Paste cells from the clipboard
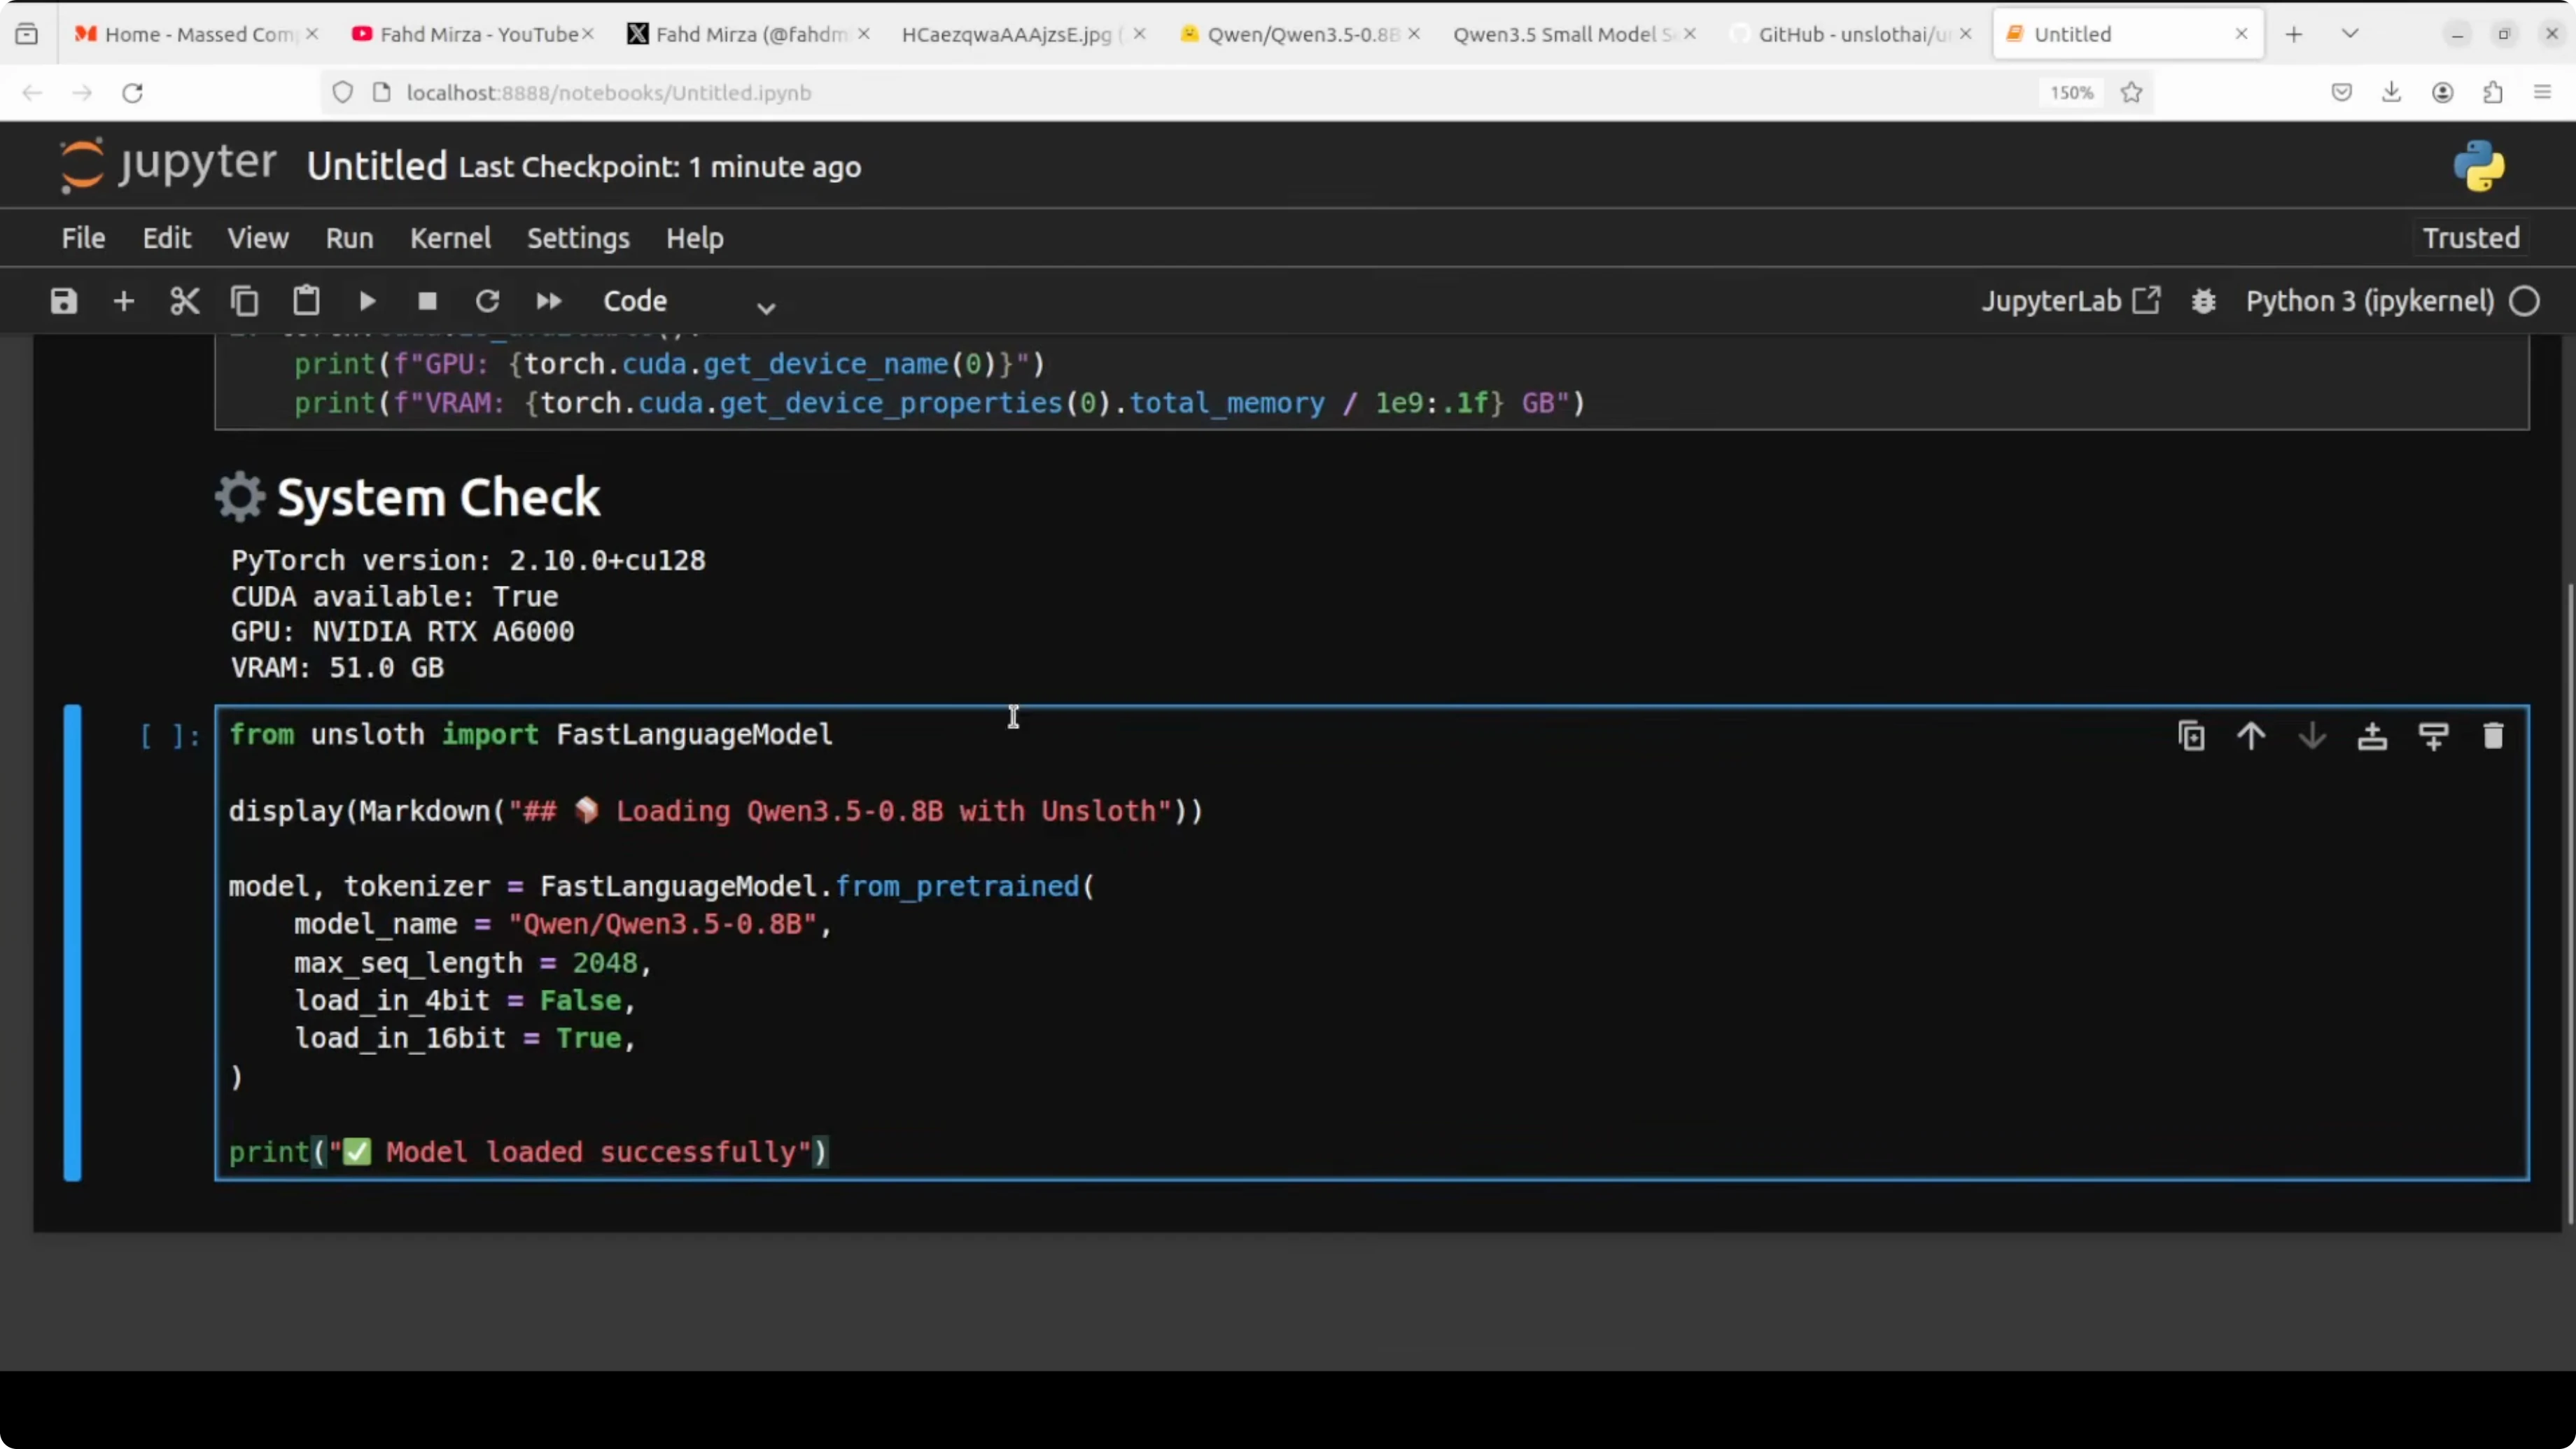The height and width of the screenshot is (1449, 2576). click(x=306, y=300)
